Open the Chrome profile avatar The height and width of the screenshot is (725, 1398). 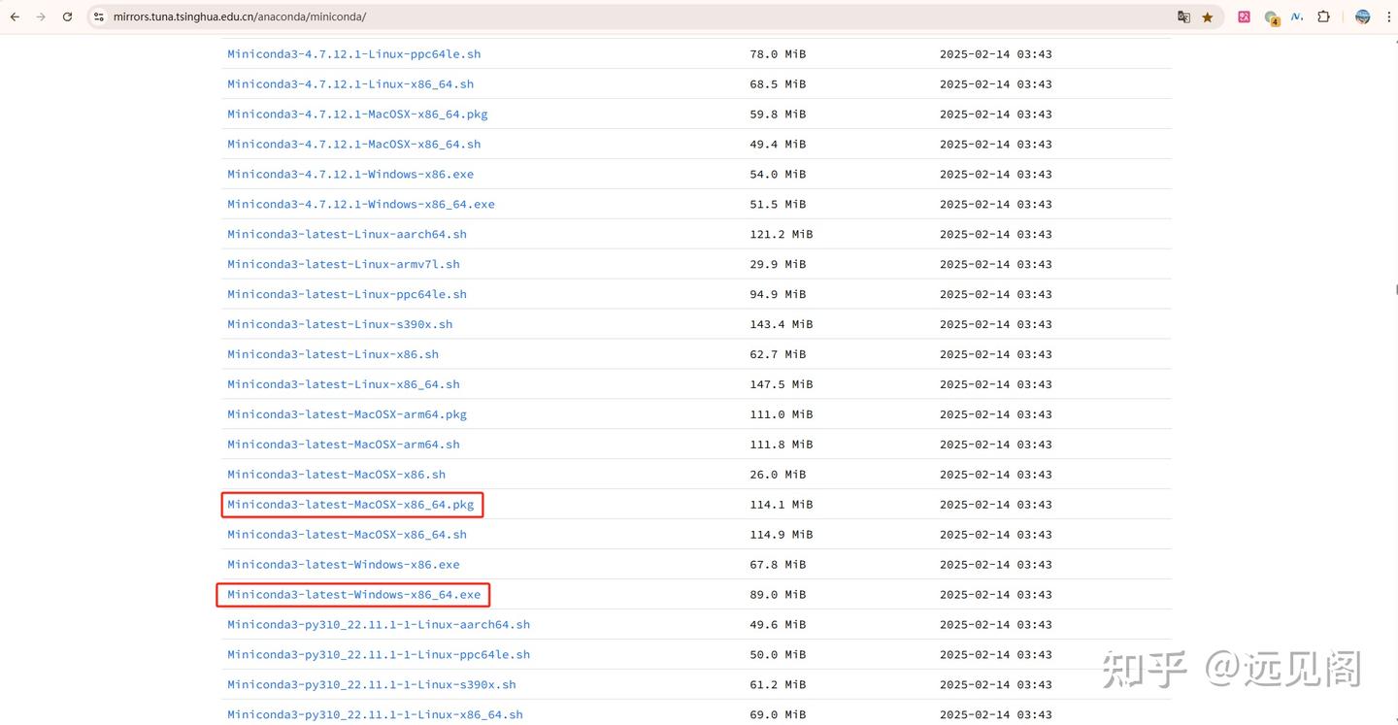click(1362, 16)
